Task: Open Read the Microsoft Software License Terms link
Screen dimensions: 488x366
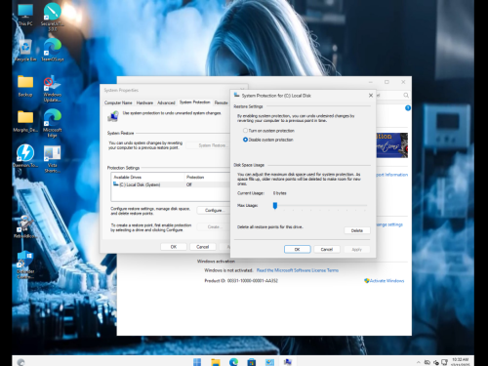Action: click(x=298, y=270)
